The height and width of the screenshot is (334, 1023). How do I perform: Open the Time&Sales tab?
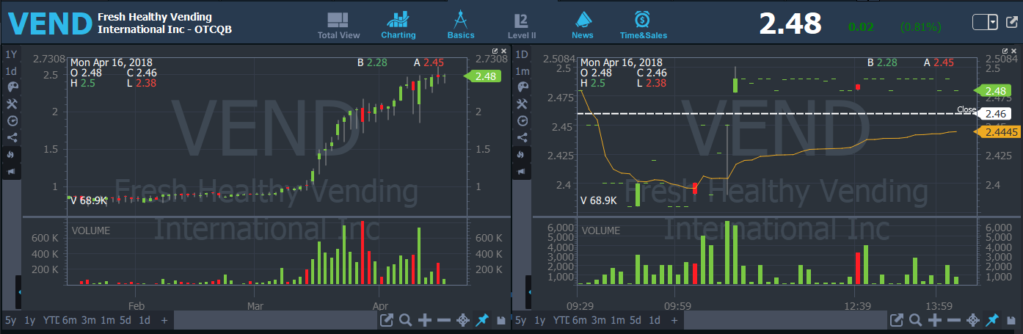(644, 25)
